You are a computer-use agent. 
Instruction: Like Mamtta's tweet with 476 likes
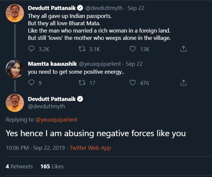tap(132, 83)
